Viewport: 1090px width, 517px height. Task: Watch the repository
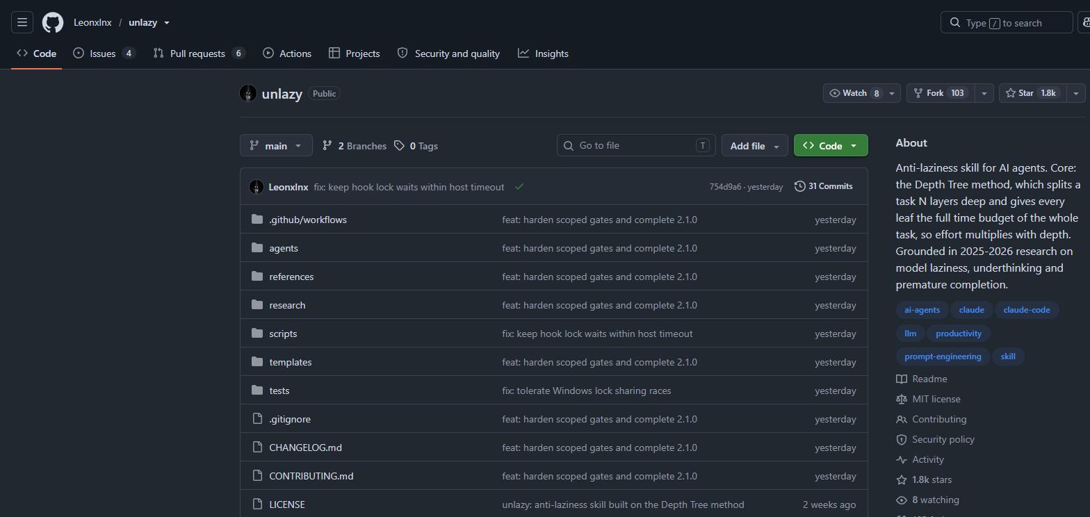point(854,93)
